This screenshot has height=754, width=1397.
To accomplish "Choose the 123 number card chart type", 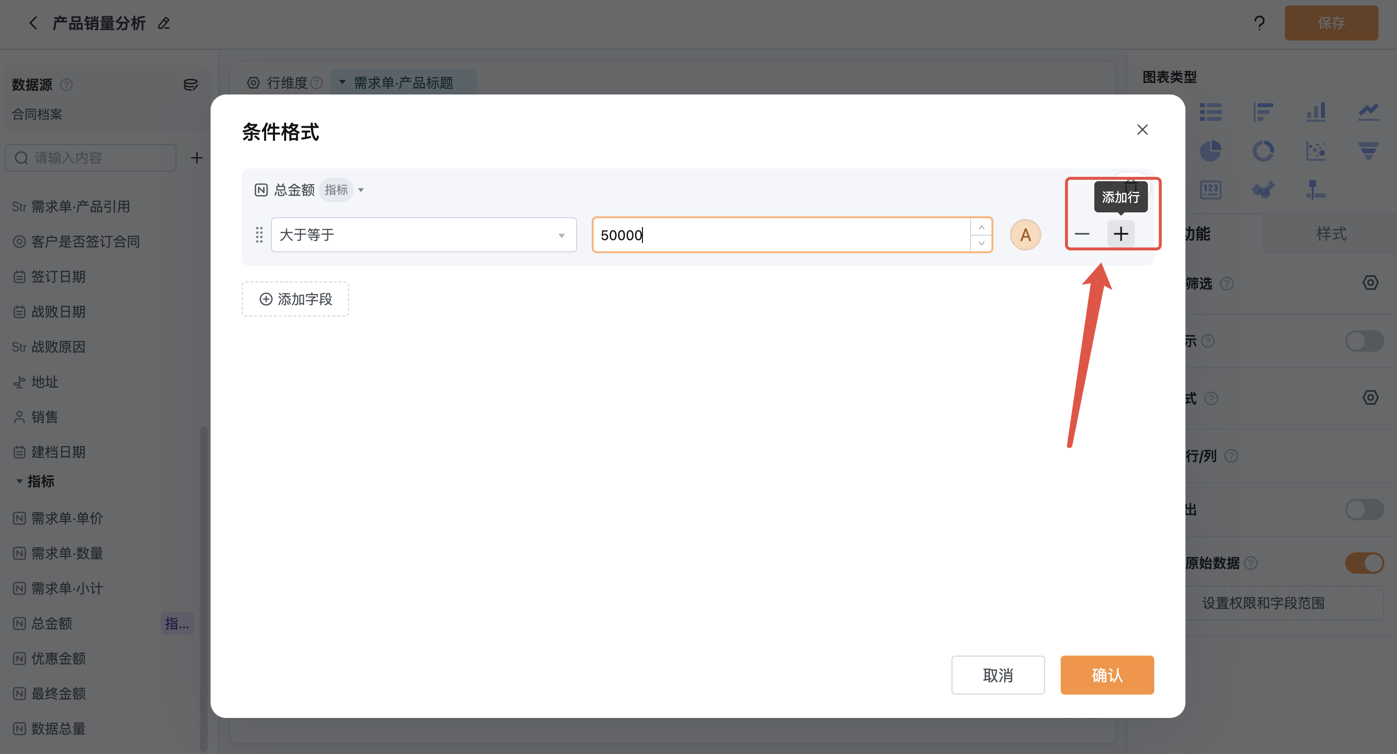I will click(1210, 190).
